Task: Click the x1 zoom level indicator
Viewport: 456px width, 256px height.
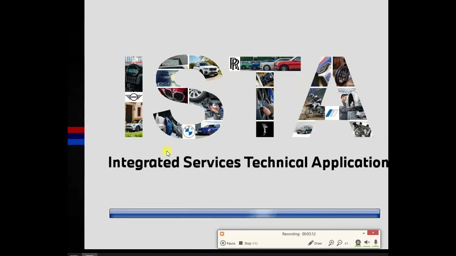Action: [346, 244]
